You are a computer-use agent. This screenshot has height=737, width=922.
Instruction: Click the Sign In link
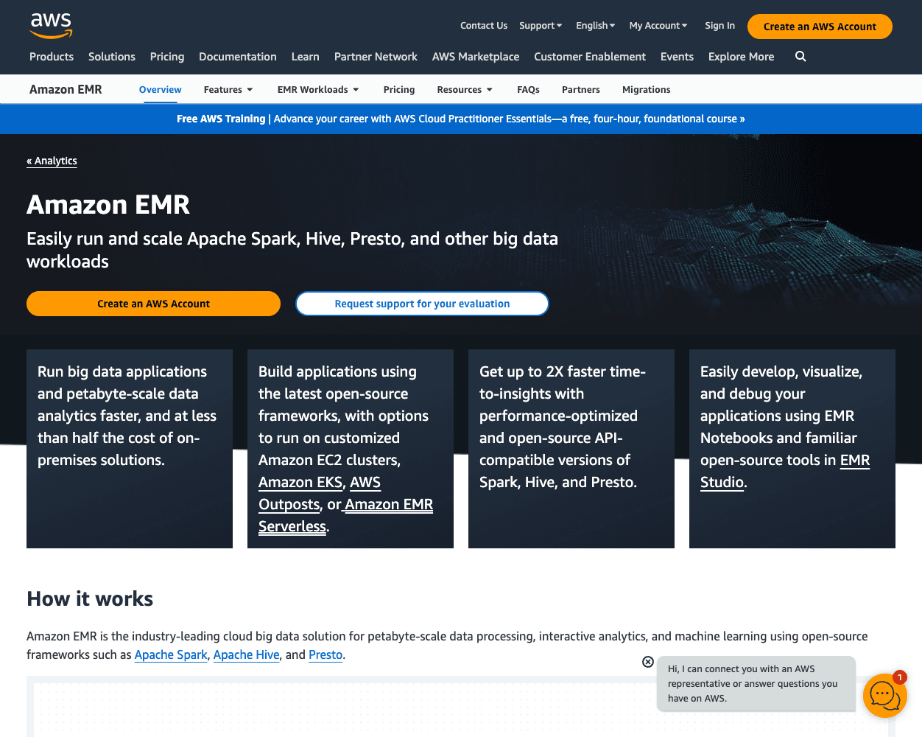click(719, 26)
